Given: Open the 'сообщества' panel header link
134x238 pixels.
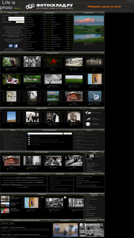Looking at the screenshot, I should tap(41, 194).
